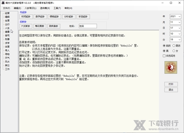Screen dimensions: 184x133
Task: Click the 六爻断卦 button
Action: pyautogui.click(x=25, y=26)
